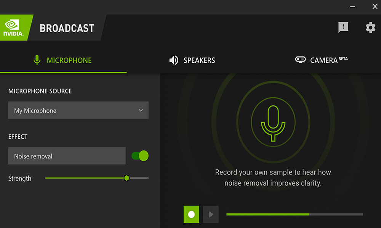Open settings via the gear icon

(370, 28)
